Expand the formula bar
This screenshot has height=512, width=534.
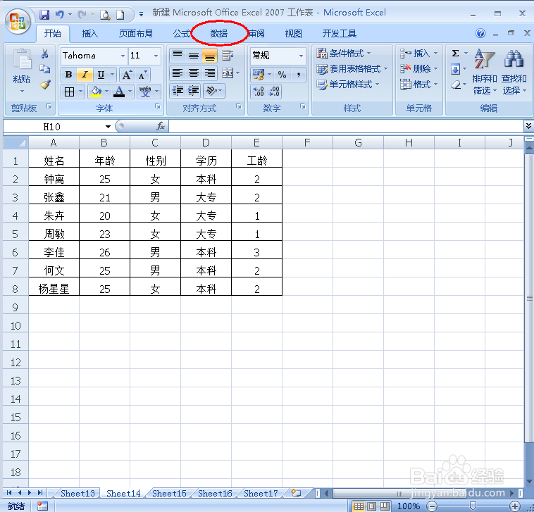point(528,126)
